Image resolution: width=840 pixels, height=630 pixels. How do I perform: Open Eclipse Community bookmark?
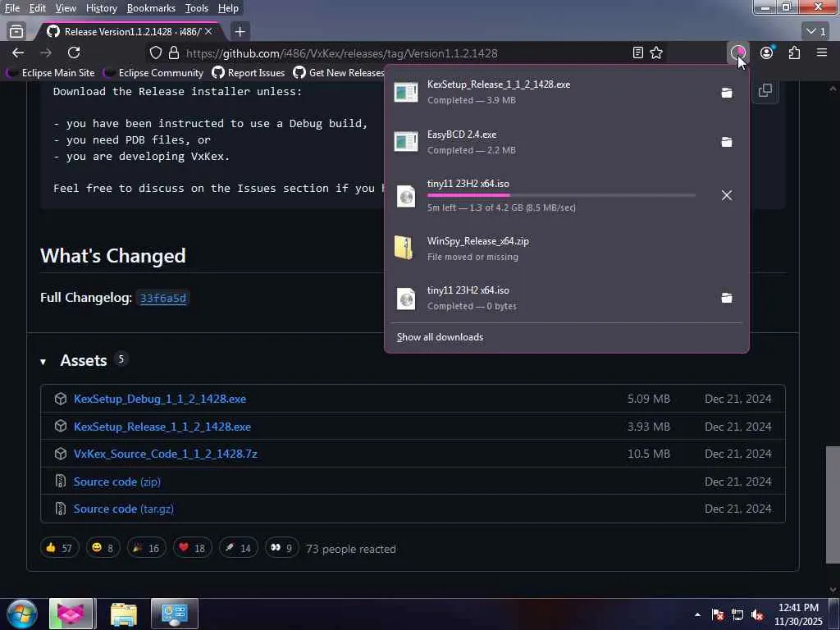click(x=154, y=72)
